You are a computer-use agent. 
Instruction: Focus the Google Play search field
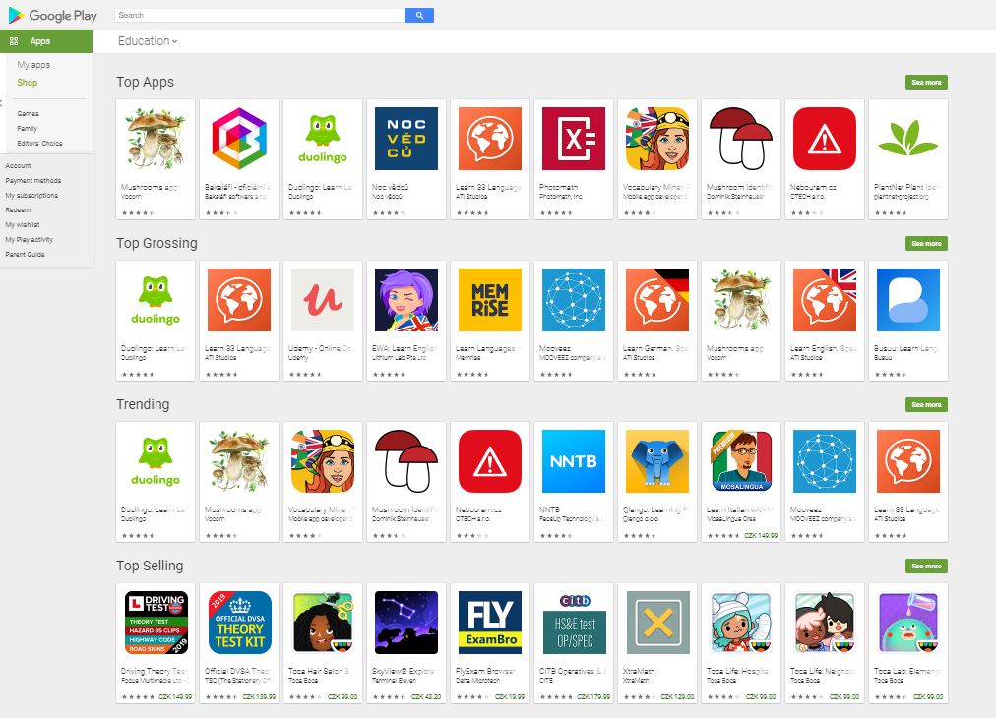(x=260, y=15)
